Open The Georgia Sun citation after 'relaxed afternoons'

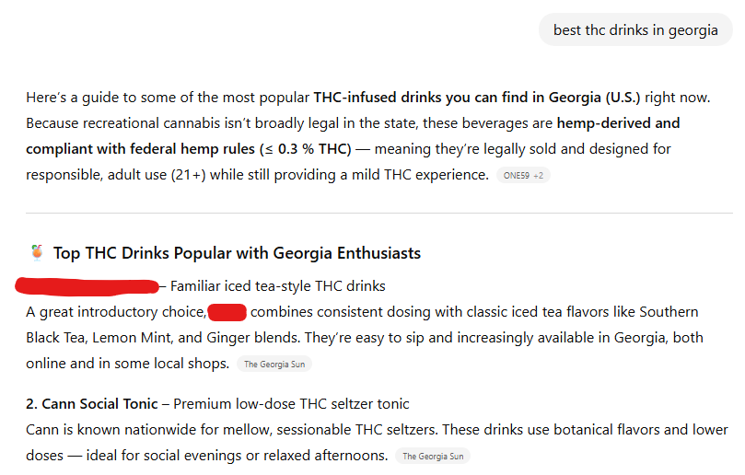(x=433, y=456)
